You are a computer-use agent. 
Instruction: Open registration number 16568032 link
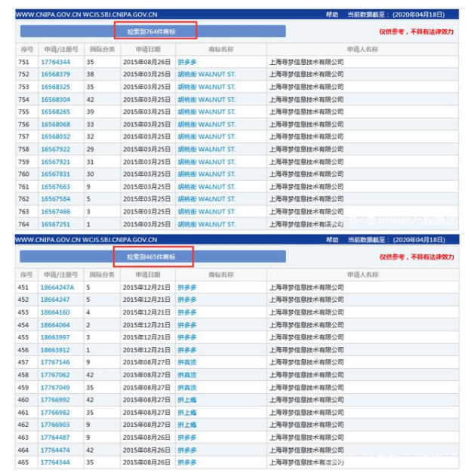click(56, 137)
